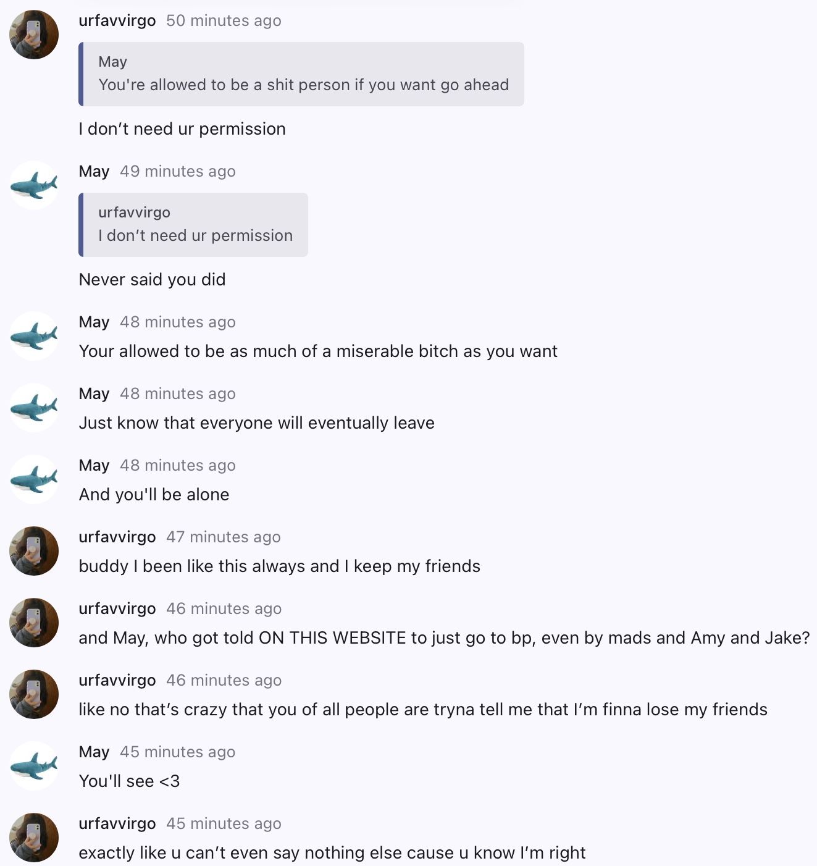
Task: Click avatar beside 'ON THIS WEBSITE' message
Action: [34, 623]
